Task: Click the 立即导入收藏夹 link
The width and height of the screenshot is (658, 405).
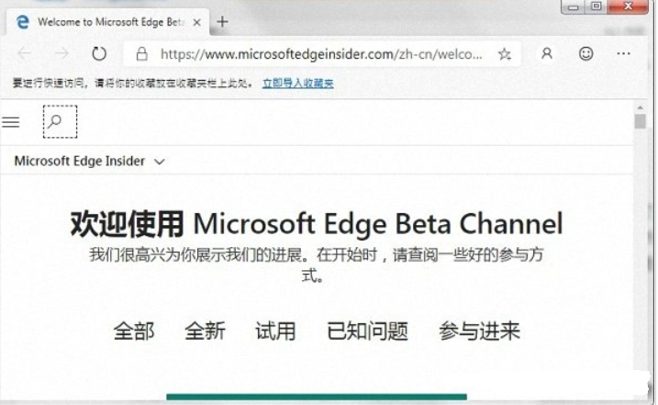Action: click(x=298, y=84)
